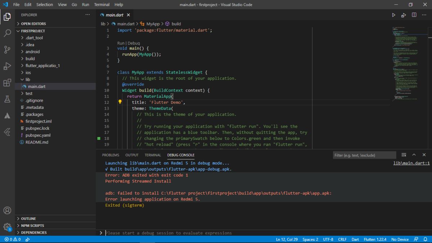Viewport: 432px width, 243px height.
Task: Click the code minimap
Action: [x=409, y=64]
